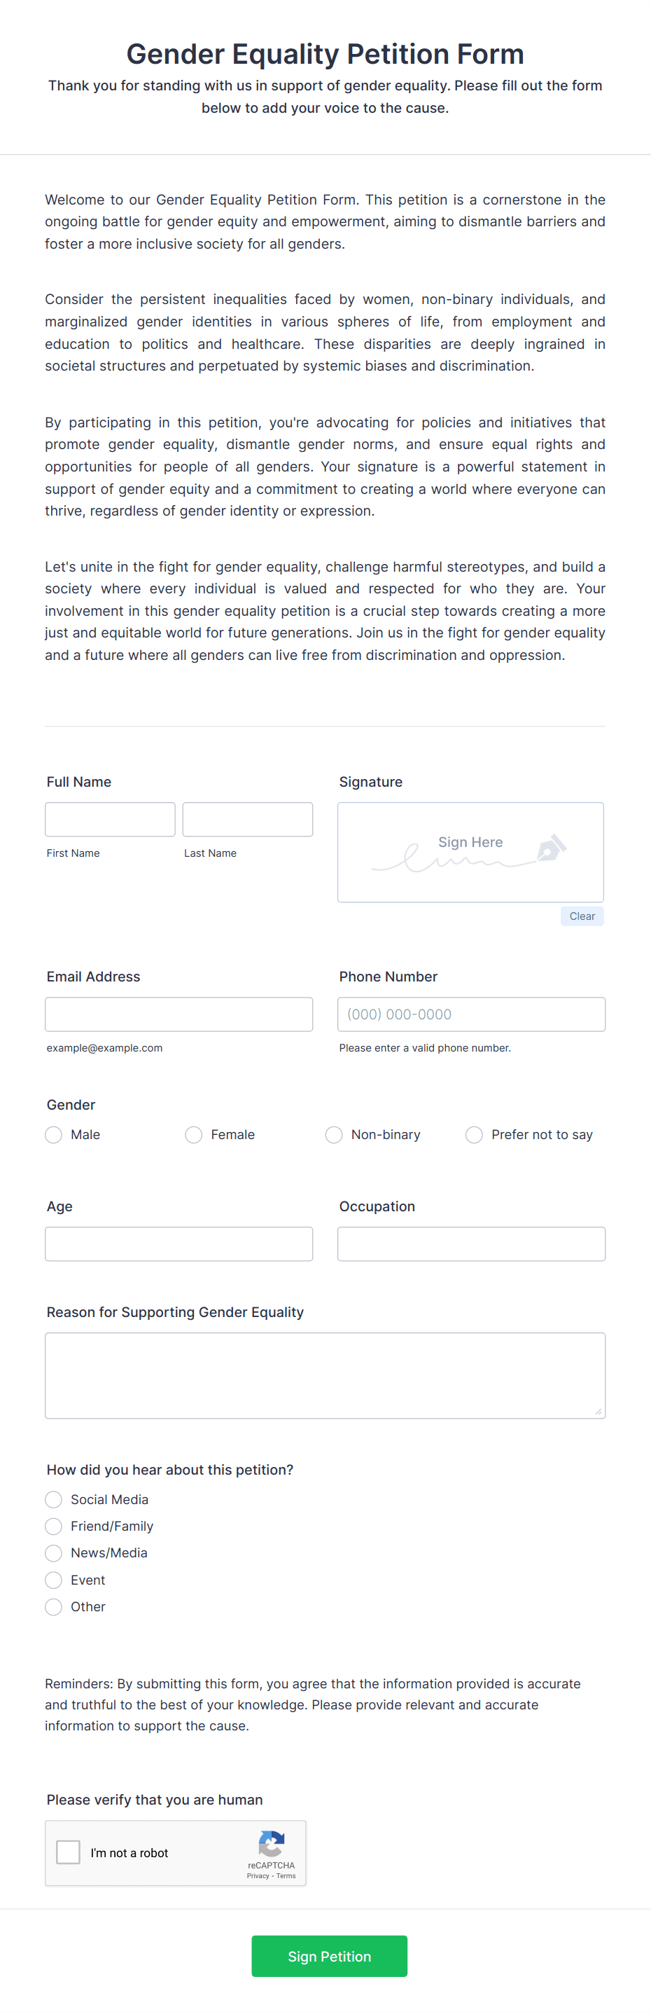Select Prefer not to say
This screenshot has width=651, height=2012.
475,1134
